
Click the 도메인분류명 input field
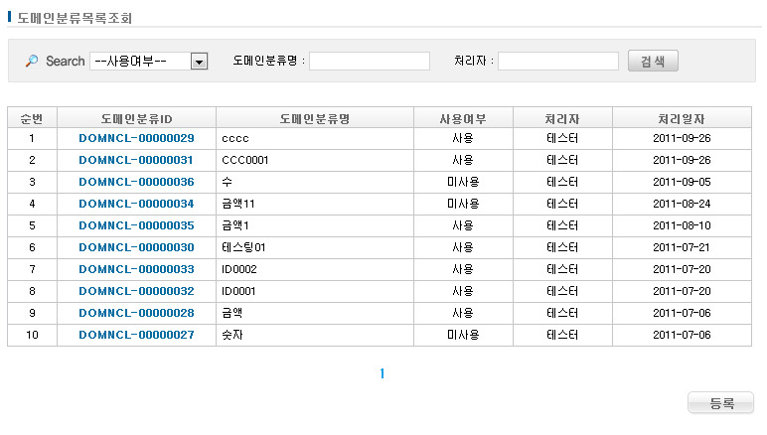pyautogui.click(x=370, y=62)
